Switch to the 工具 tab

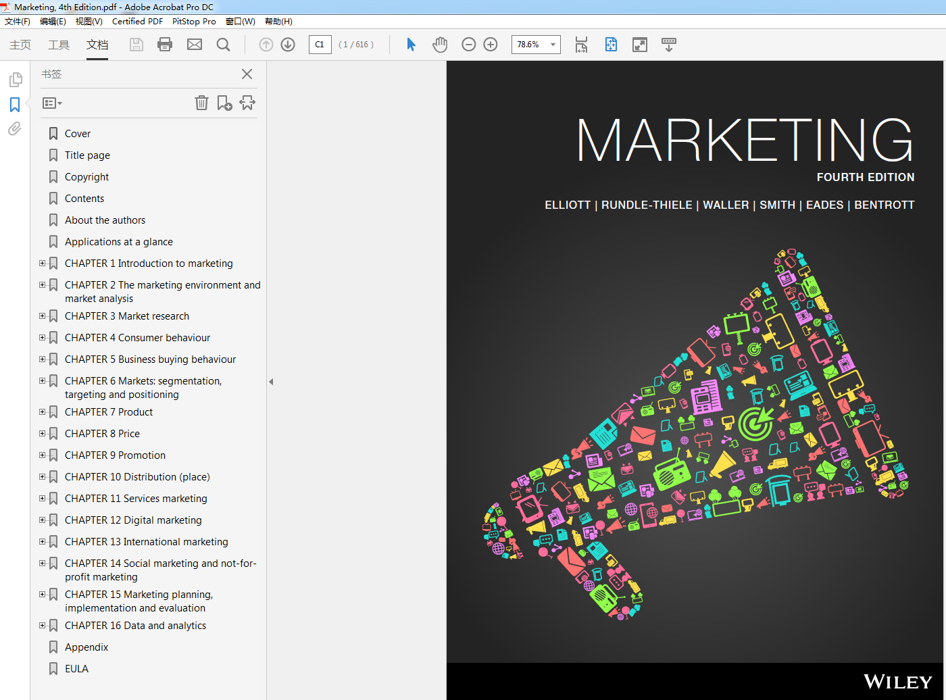[59, 45]
